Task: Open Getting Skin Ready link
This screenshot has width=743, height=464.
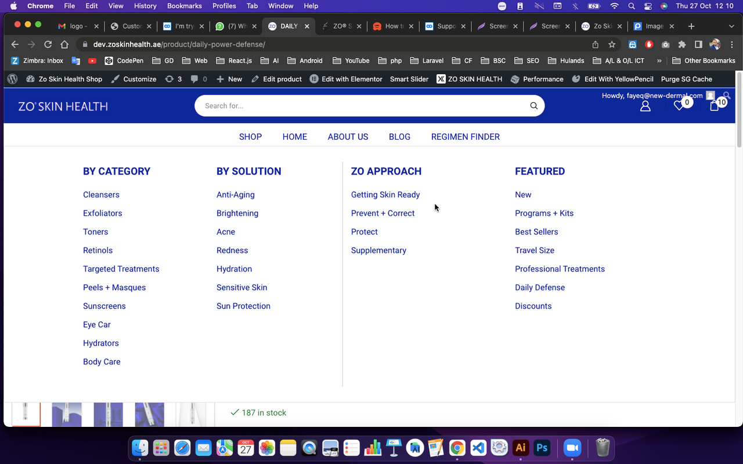Action: point(385,195)
